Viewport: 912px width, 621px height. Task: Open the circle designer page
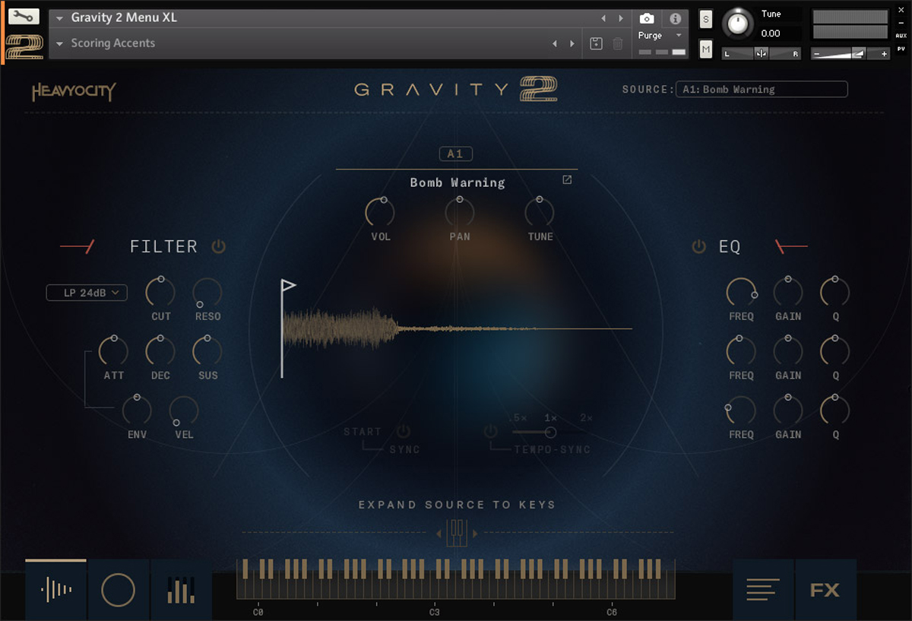pos(119,590)
